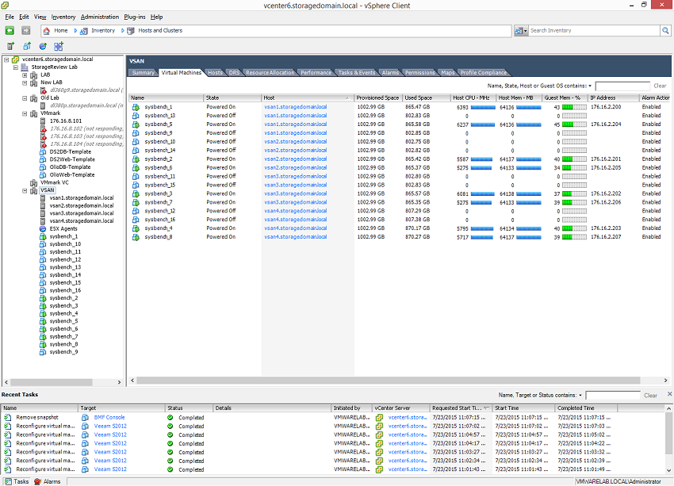
Task: Click the inventory tree horizontal scrollbar
Action: tap(52, 382)
